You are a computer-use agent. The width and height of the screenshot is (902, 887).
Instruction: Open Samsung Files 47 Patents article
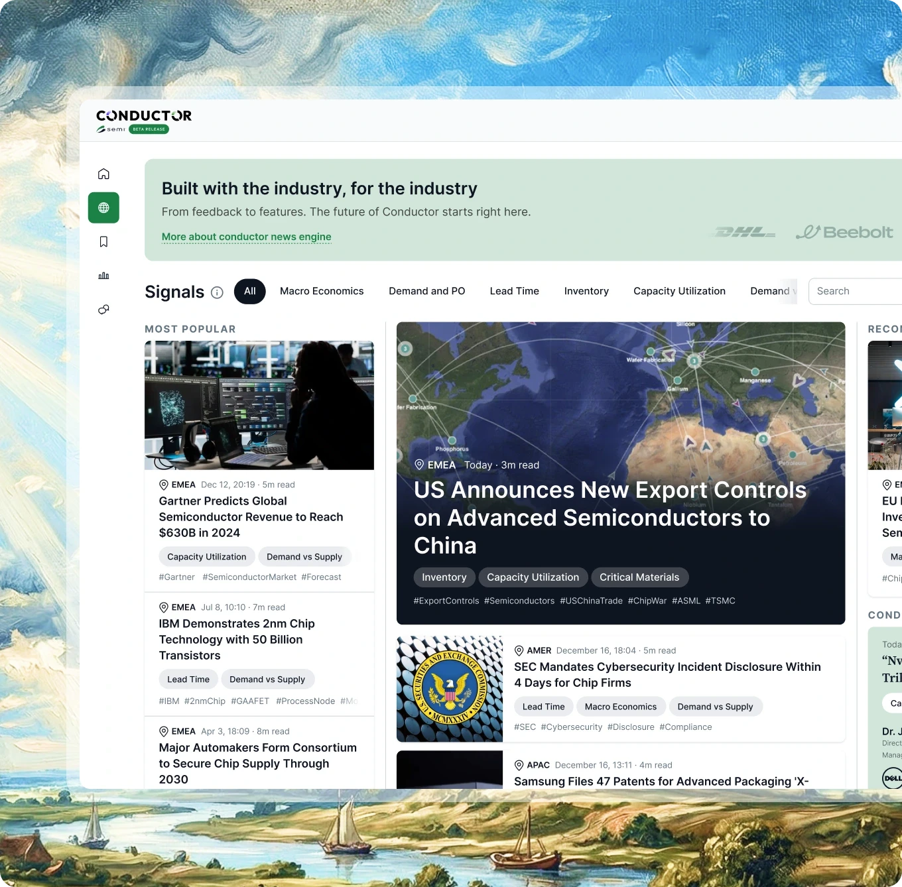pos(661,782)
